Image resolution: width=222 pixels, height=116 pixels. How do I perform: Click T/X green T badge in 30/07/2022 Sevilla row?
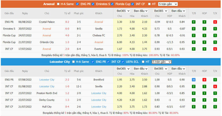point(215,29)
